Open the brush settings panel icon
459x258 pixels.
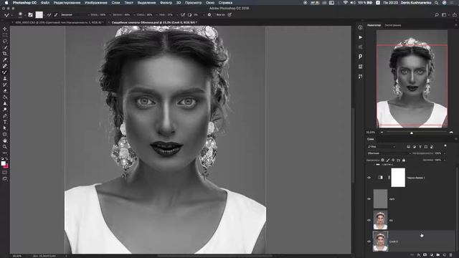pyautogui.click(x=30, y=14)
